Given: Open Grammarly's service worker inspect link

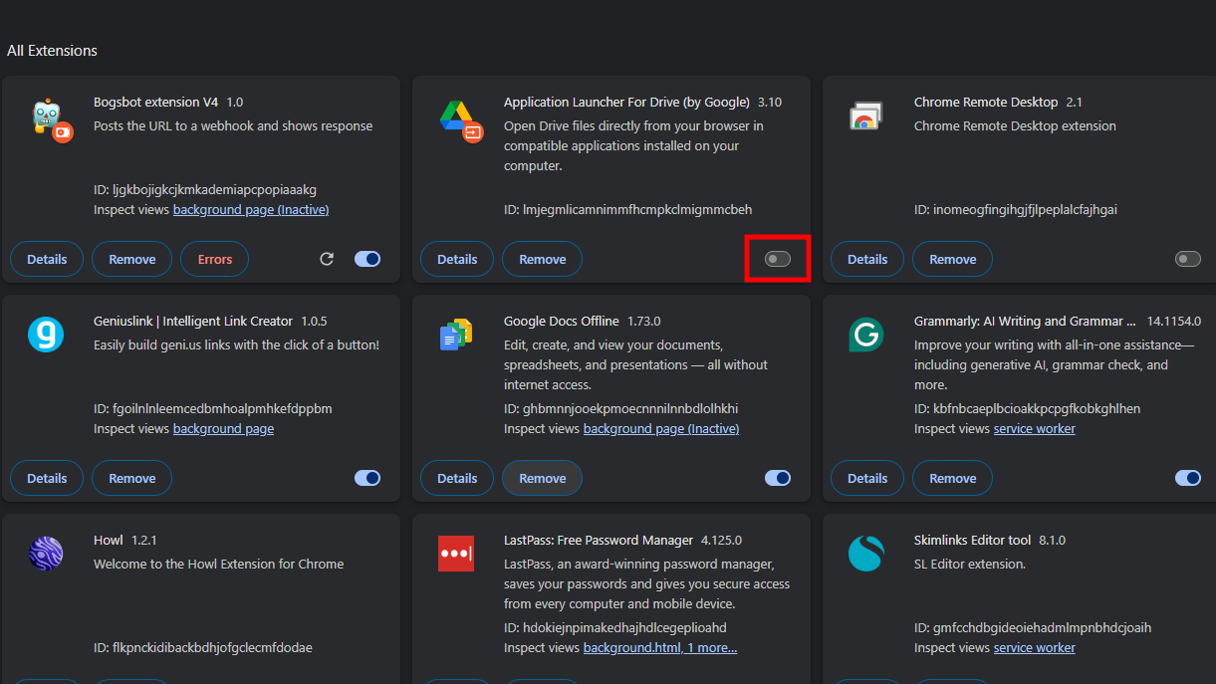Looking at the screenshot, I should pyautogui.click(x=1034, y=428).
